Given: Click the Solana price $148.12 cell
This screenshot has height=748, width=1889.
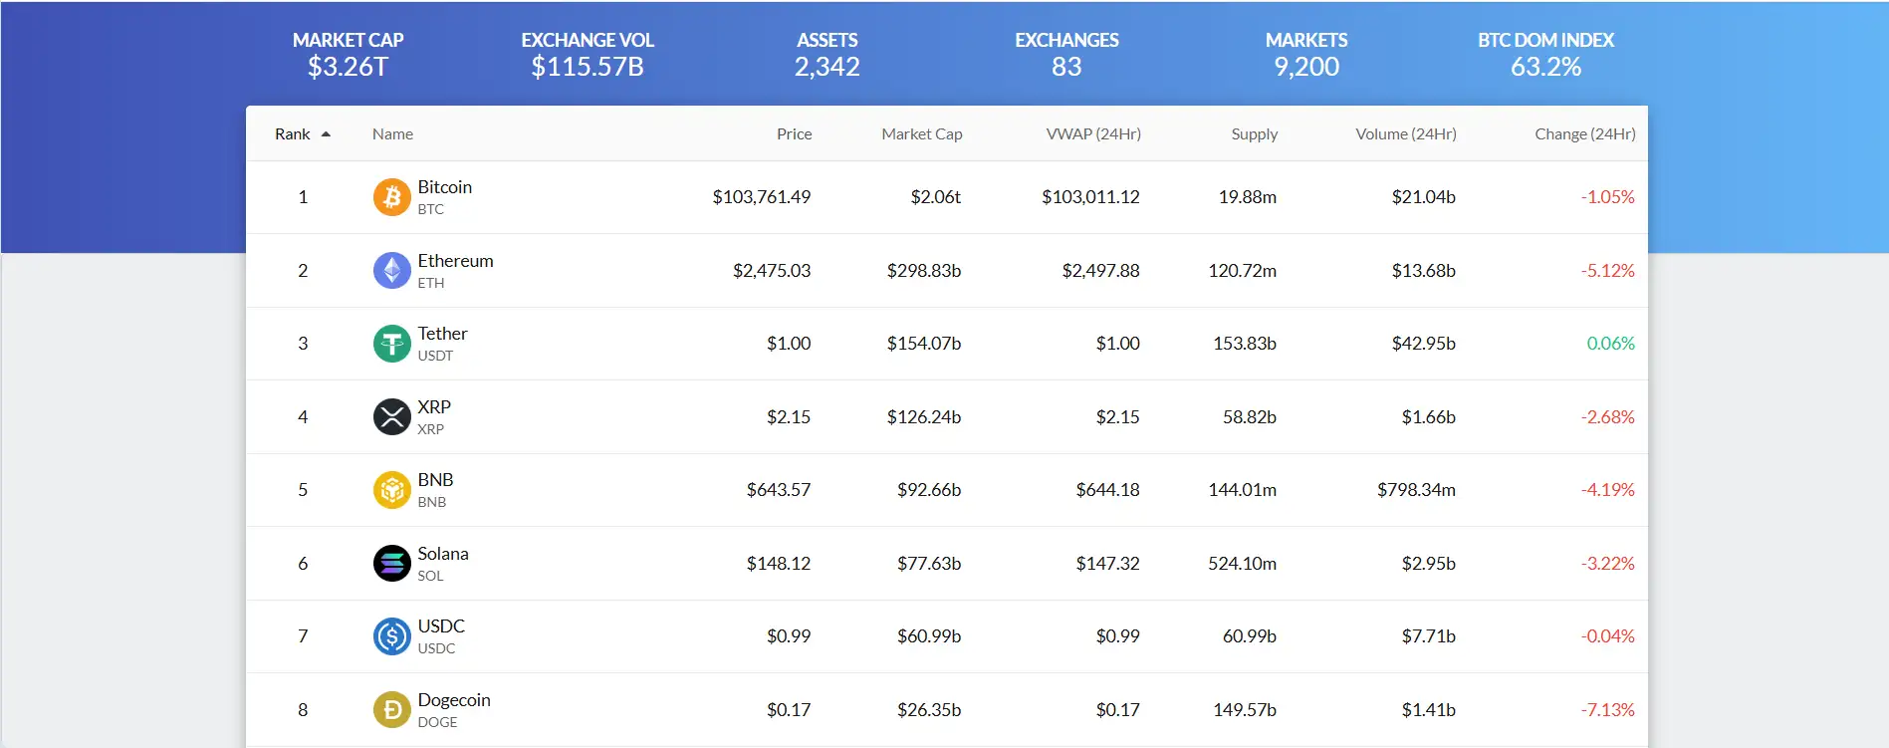Looking at the screenshot, I should [x=778, y=564].
